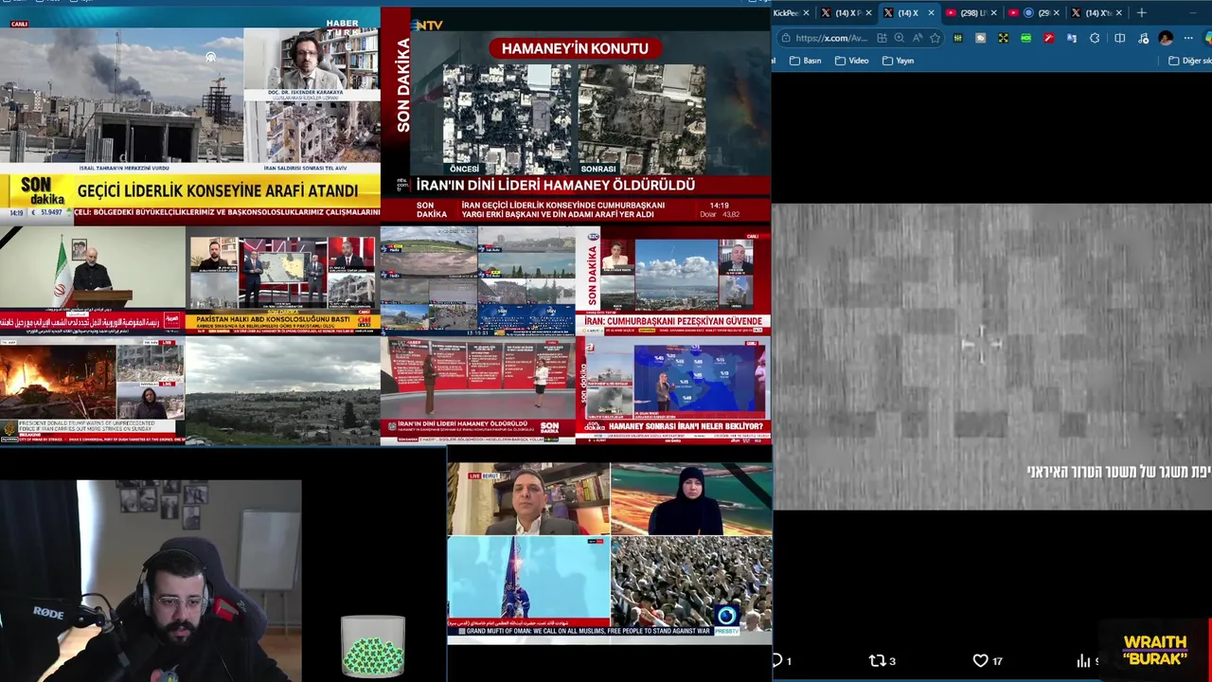The width and height of the screenshot is (1212, 682).
Task: Open the 'Diğer sık' bookmarks folder
Action: click(1189, 61)
